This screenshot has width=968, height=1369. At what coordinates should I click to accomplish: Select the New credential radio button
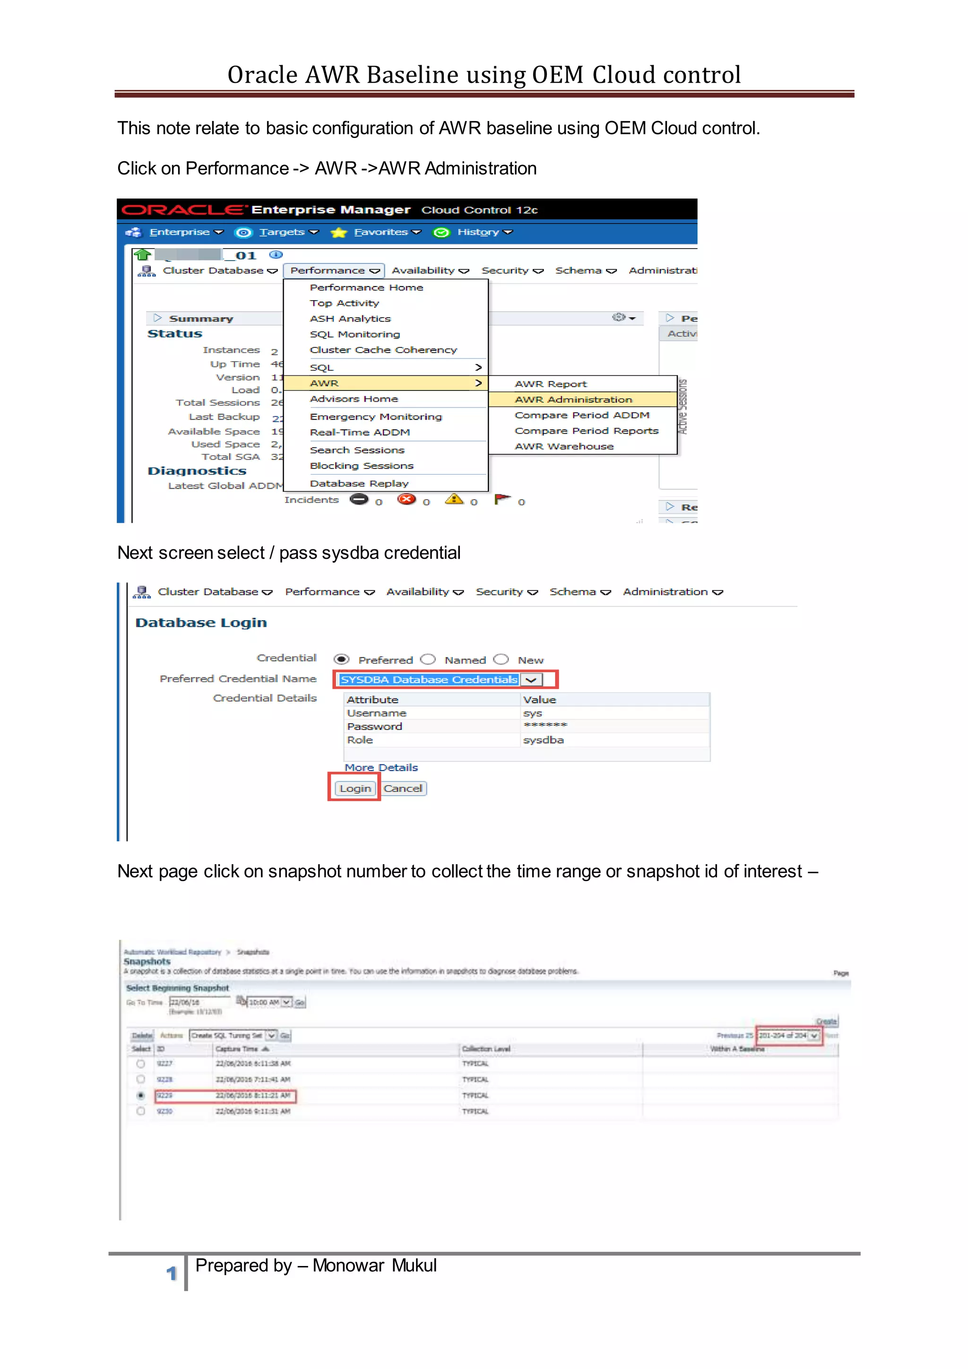[x=501, y=659]
